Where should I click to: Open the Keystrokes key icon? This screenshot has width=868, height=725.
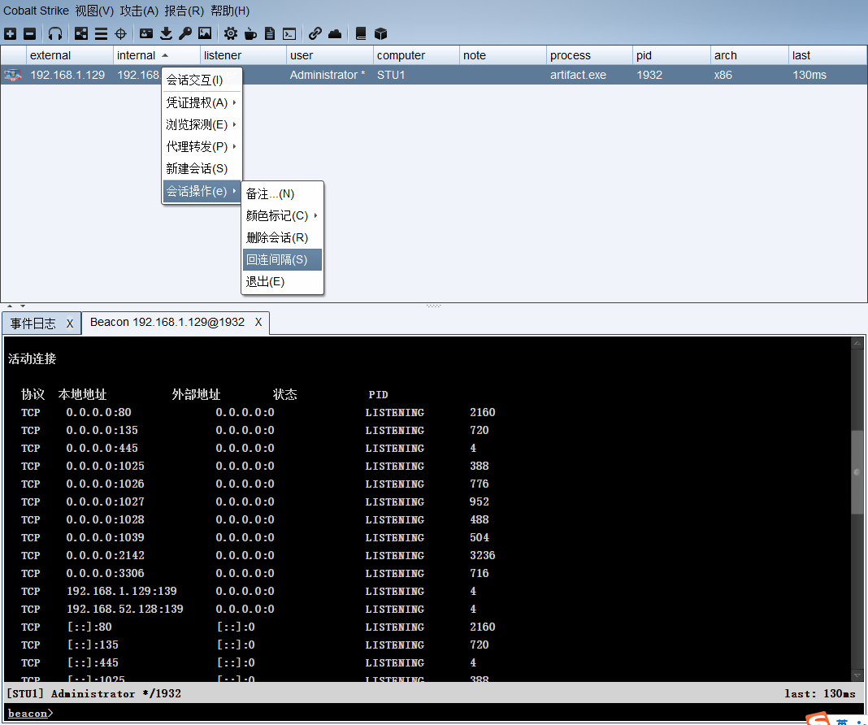pos(184,34)
